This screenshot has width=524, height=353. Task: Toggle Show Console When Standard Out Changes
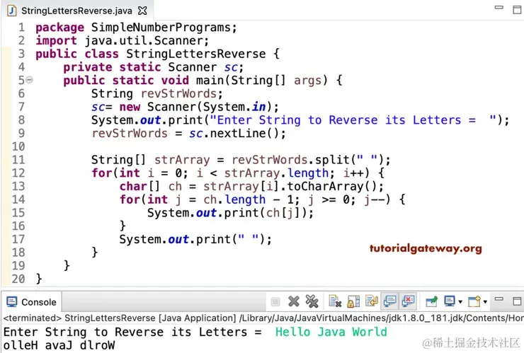pyautogui.click(x=389, y=301)
